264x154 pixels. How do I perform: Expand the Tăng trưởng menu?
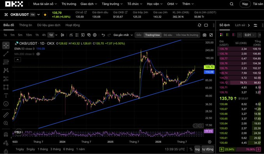tap(112, 4)
